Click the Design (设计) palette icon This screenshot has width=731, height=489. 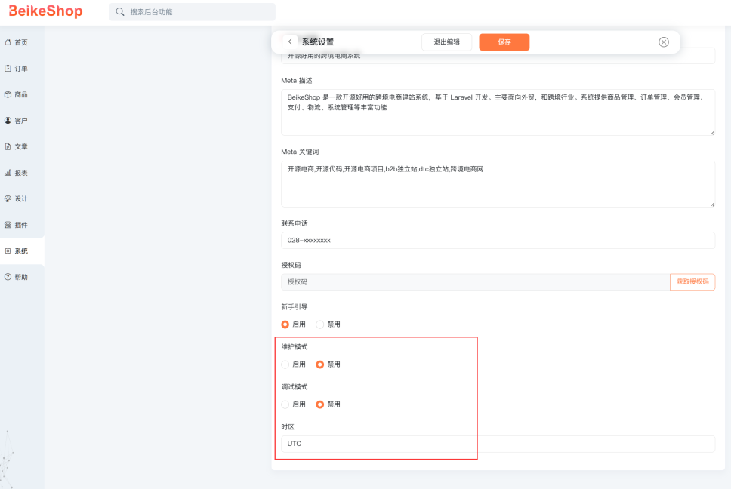tap(8, 198)
